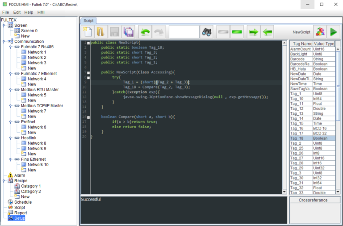Viewport: 343px width, 226px height.
Task: Click the binoculars find icon
Action: coord(207,32)
